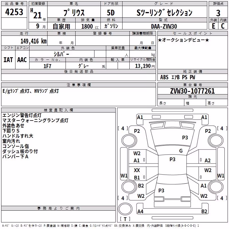Select inspector note 外装色あせ
The image size is (229, 229).
click(13, 126)
